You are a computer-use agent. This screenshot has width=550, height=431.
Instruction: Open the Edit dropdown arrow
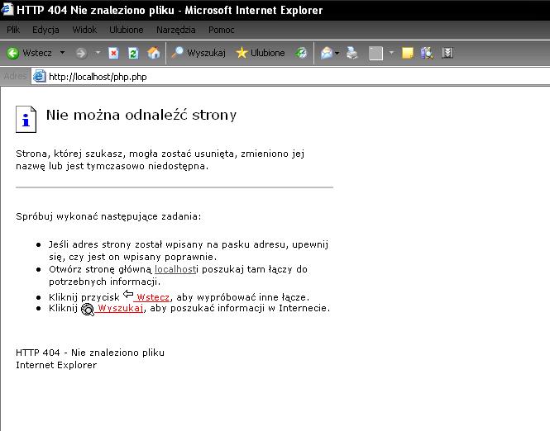[391, 53]
